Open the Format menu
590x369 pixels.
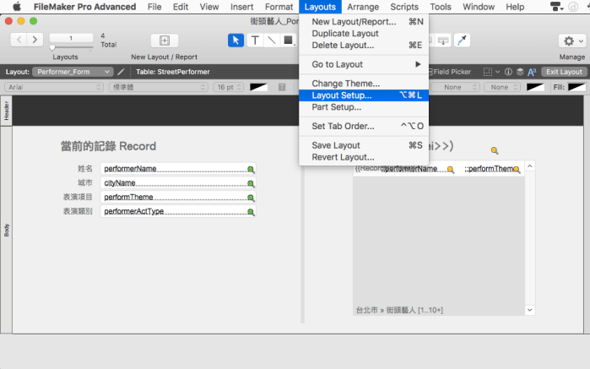[x=279, y=7]
